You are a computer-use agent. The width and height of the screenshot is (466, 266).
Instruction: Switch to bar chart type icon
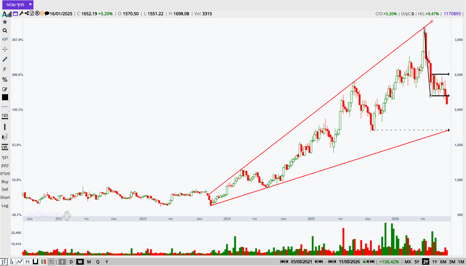point(12,262)
